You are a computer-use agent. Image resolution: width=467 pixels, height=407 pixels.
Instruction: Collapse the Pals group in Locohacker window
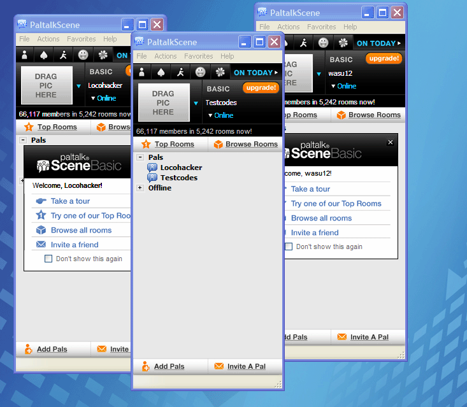point(23,140)
